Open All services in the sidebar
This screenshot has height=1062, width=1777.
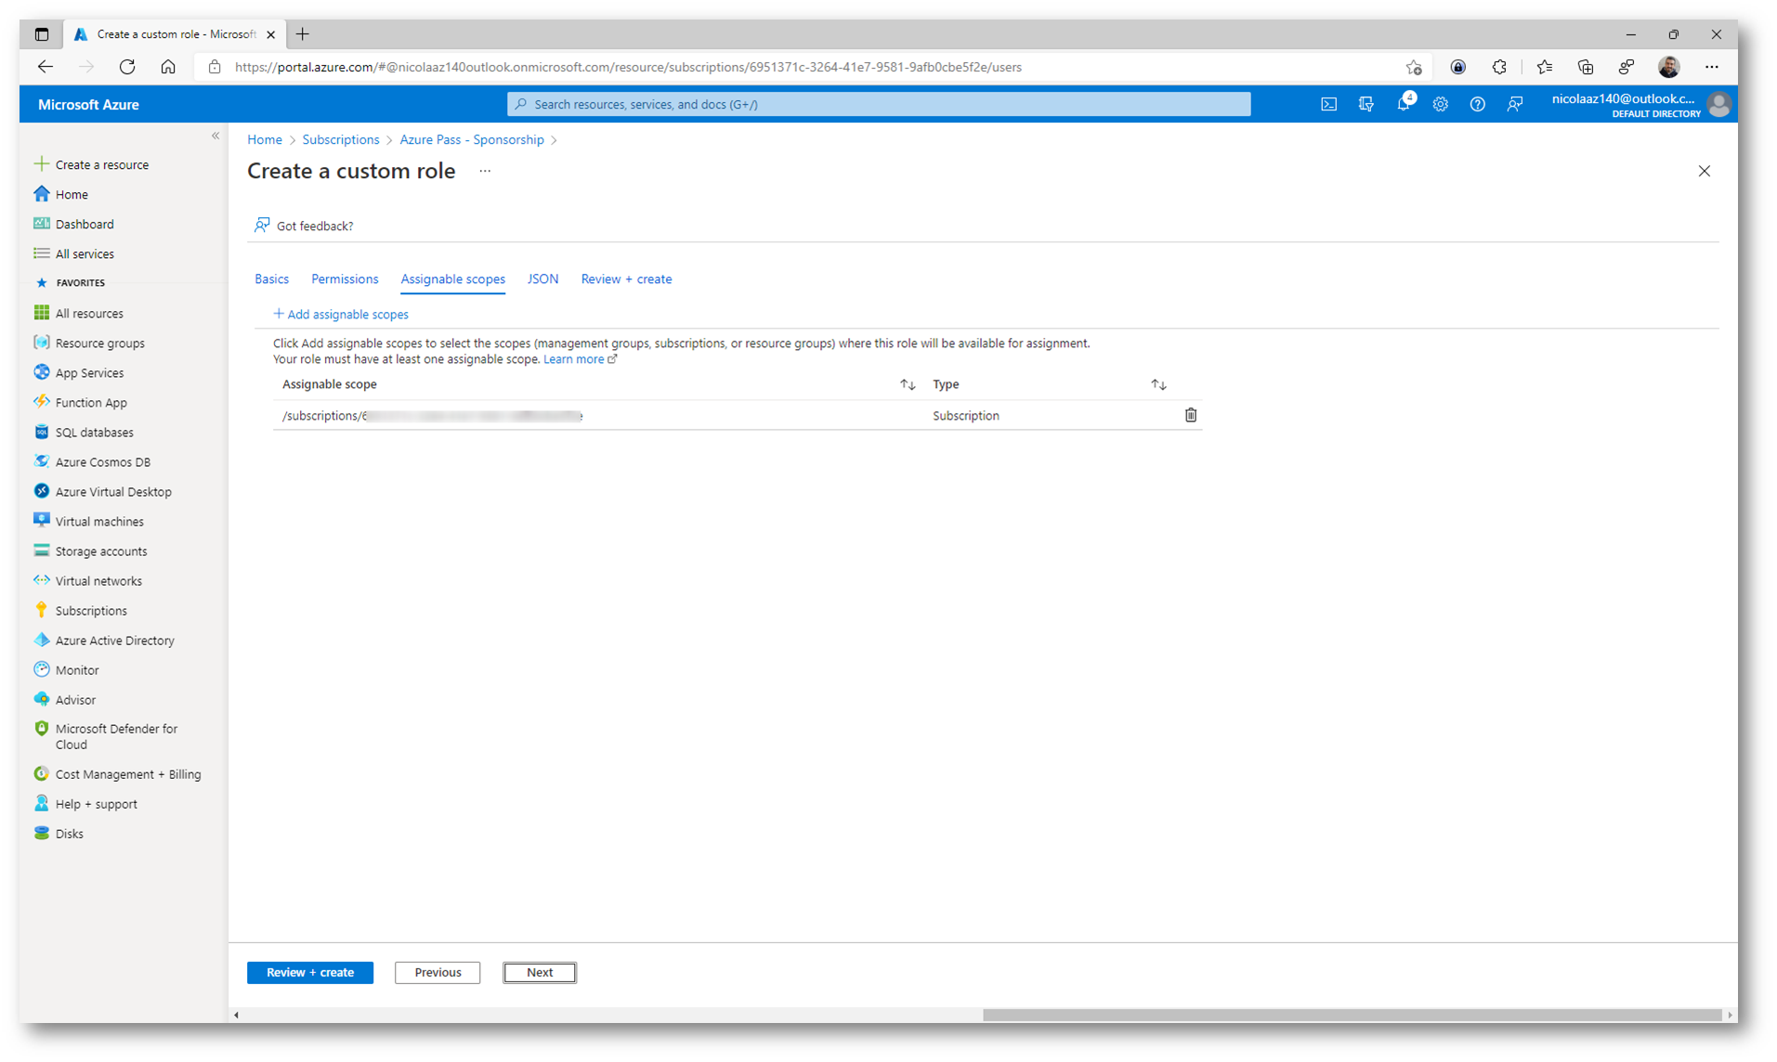tap(73, 253)
